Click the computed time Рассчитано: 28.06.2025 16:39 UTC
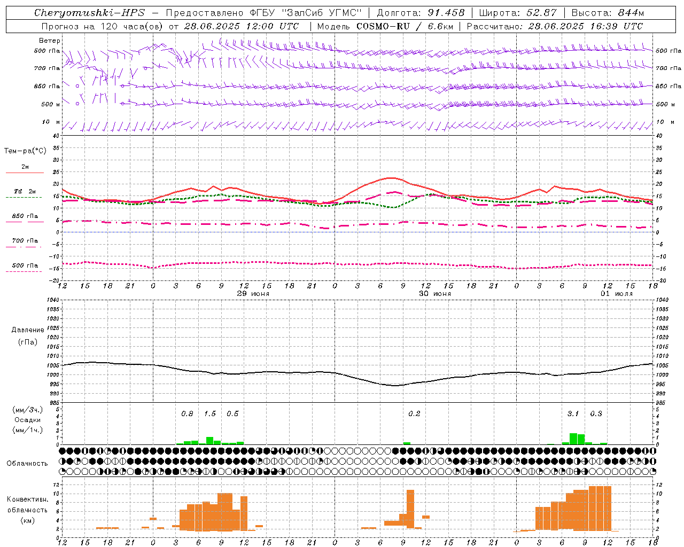Image resolution: width=684 pixels, height=547 pixels. click(x=555, y=26)
